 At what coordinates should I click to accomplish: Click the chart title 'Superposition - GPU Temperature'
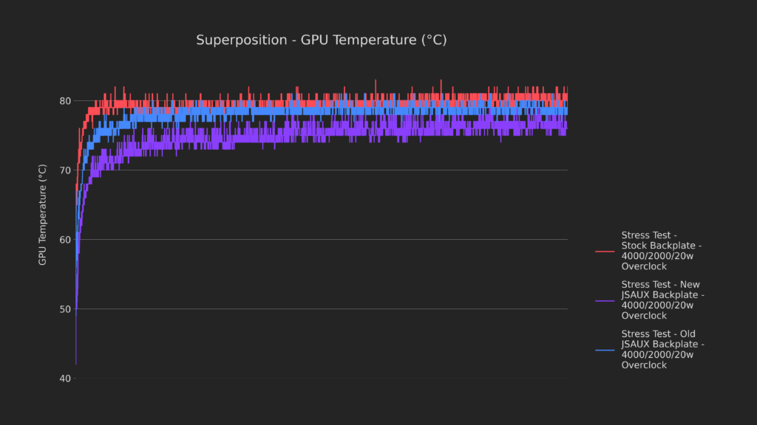(x=321, y=40)
